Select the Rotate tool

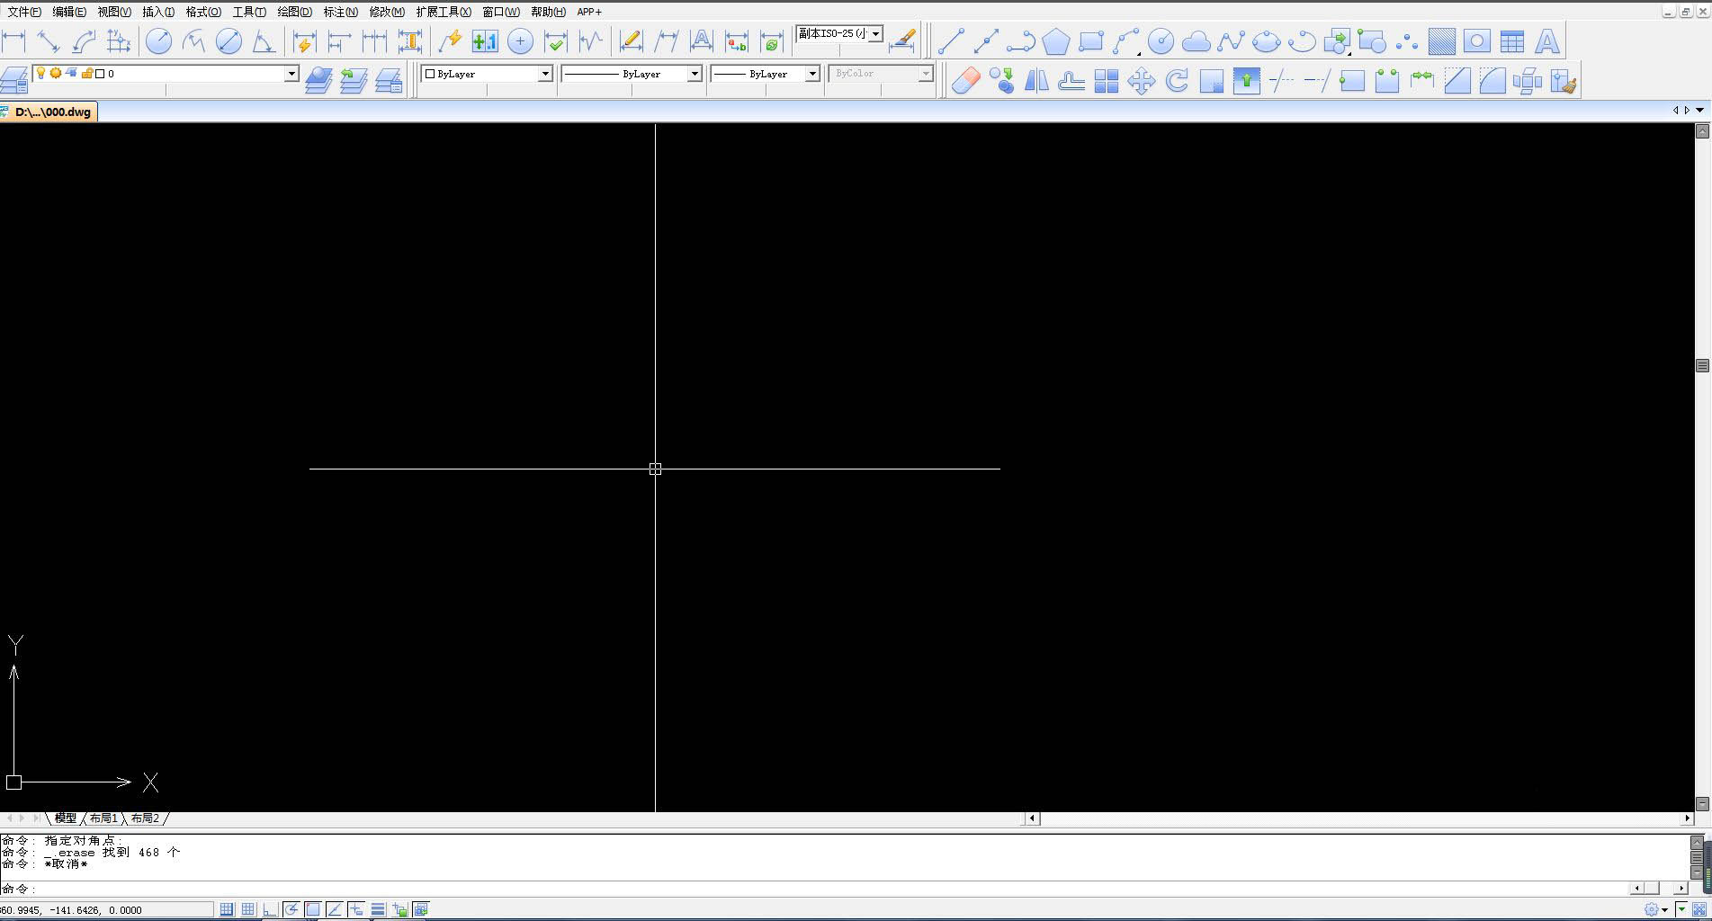point(1177,81)
